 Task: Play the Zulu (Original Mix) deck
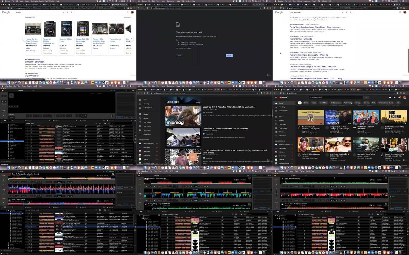coord(4,203)
